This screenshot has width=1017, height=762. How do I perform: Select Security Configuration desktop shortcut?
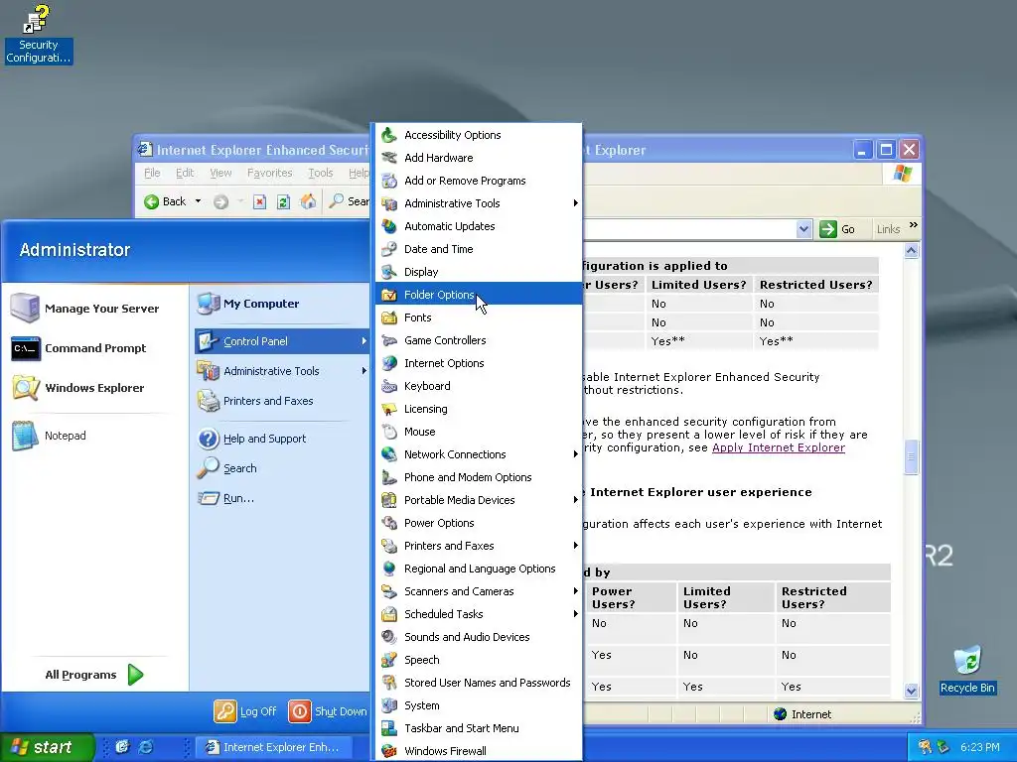coord(39,34)
